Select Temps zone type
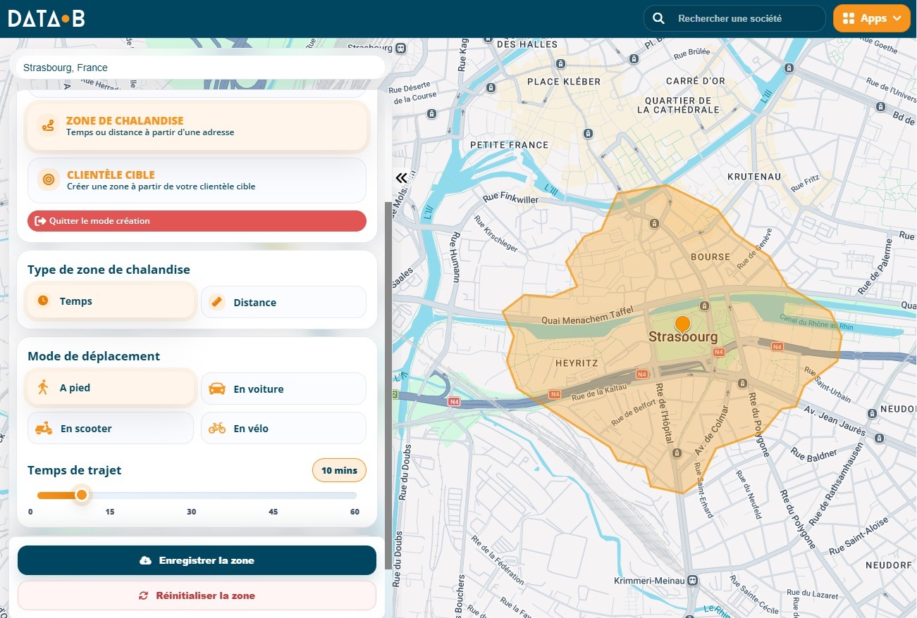This screenshot has height=618, width=917. pos(111,301)
